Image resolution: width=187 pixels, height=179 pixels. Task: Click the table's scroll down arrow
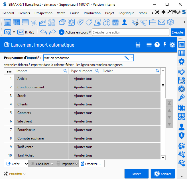pyautogui.click(x=163, y=157)
